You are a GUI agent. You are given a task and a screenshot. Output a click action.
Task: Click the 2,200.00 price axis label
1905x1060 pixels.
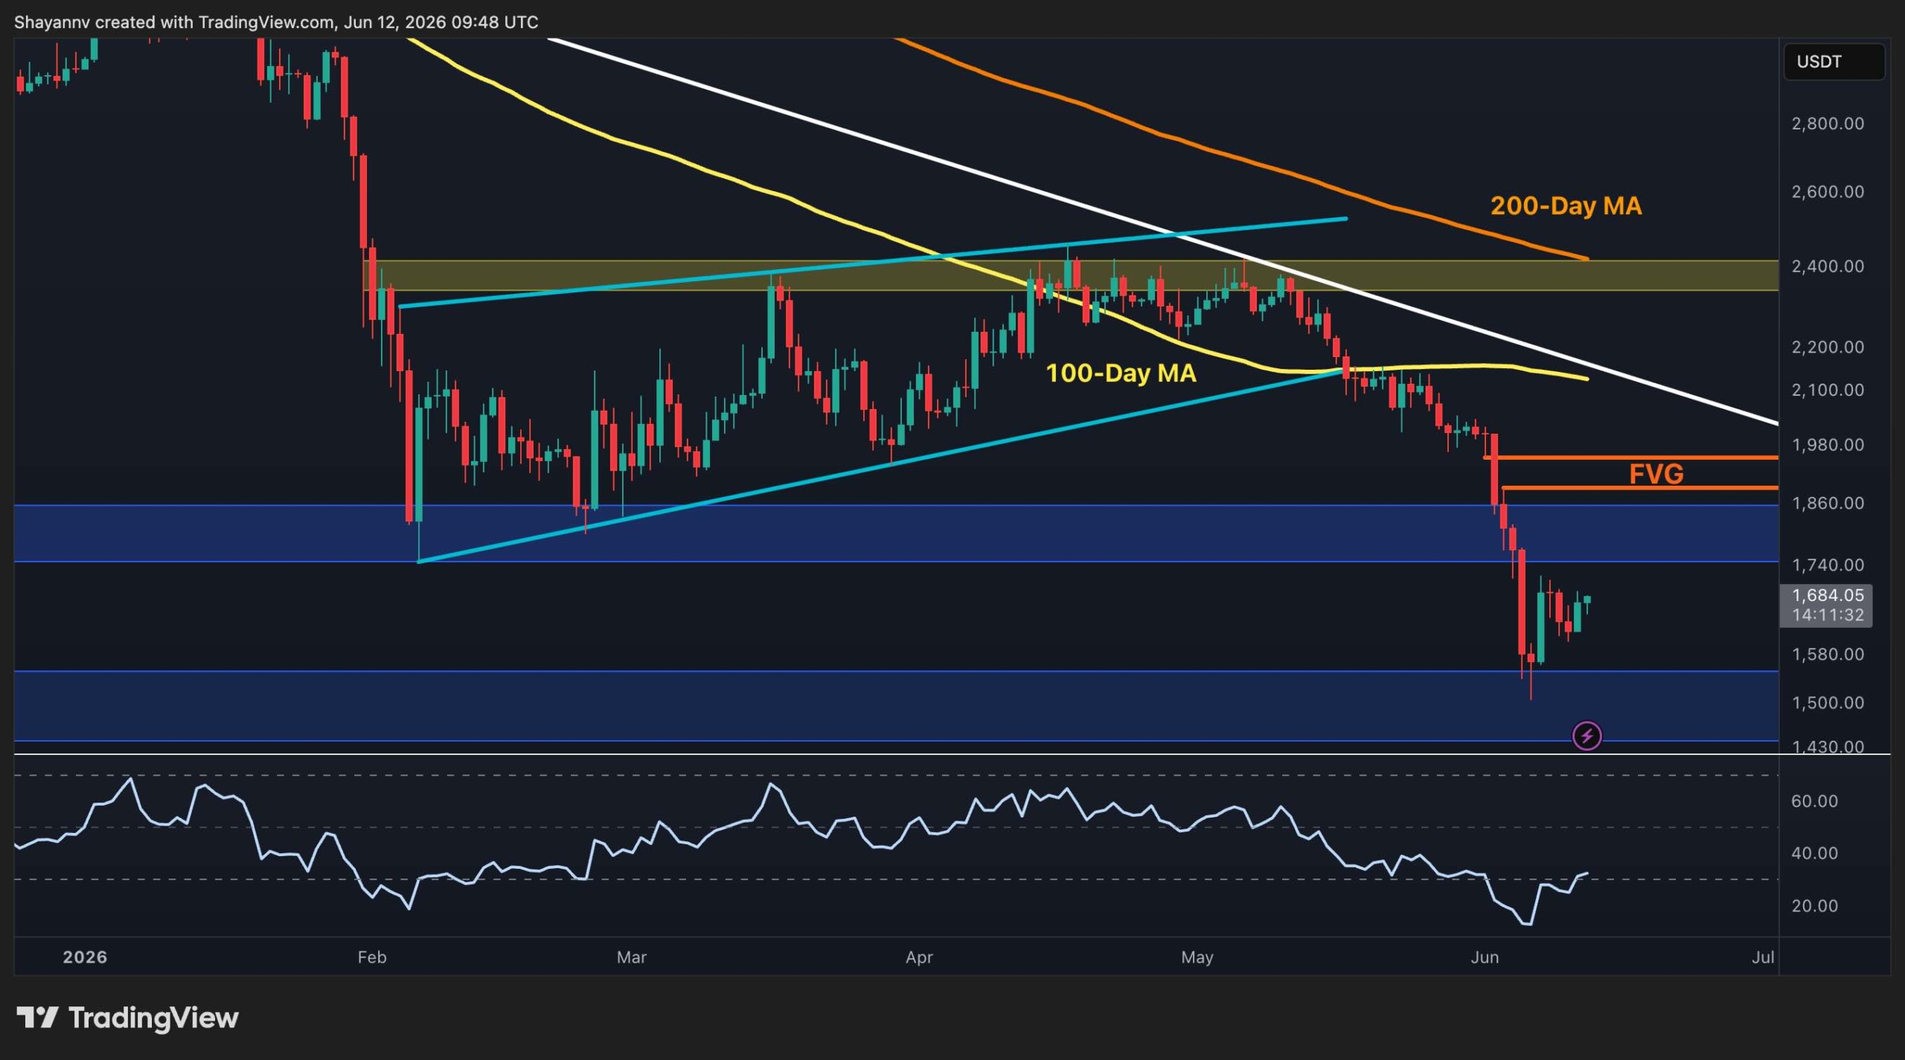point(1828,347)
